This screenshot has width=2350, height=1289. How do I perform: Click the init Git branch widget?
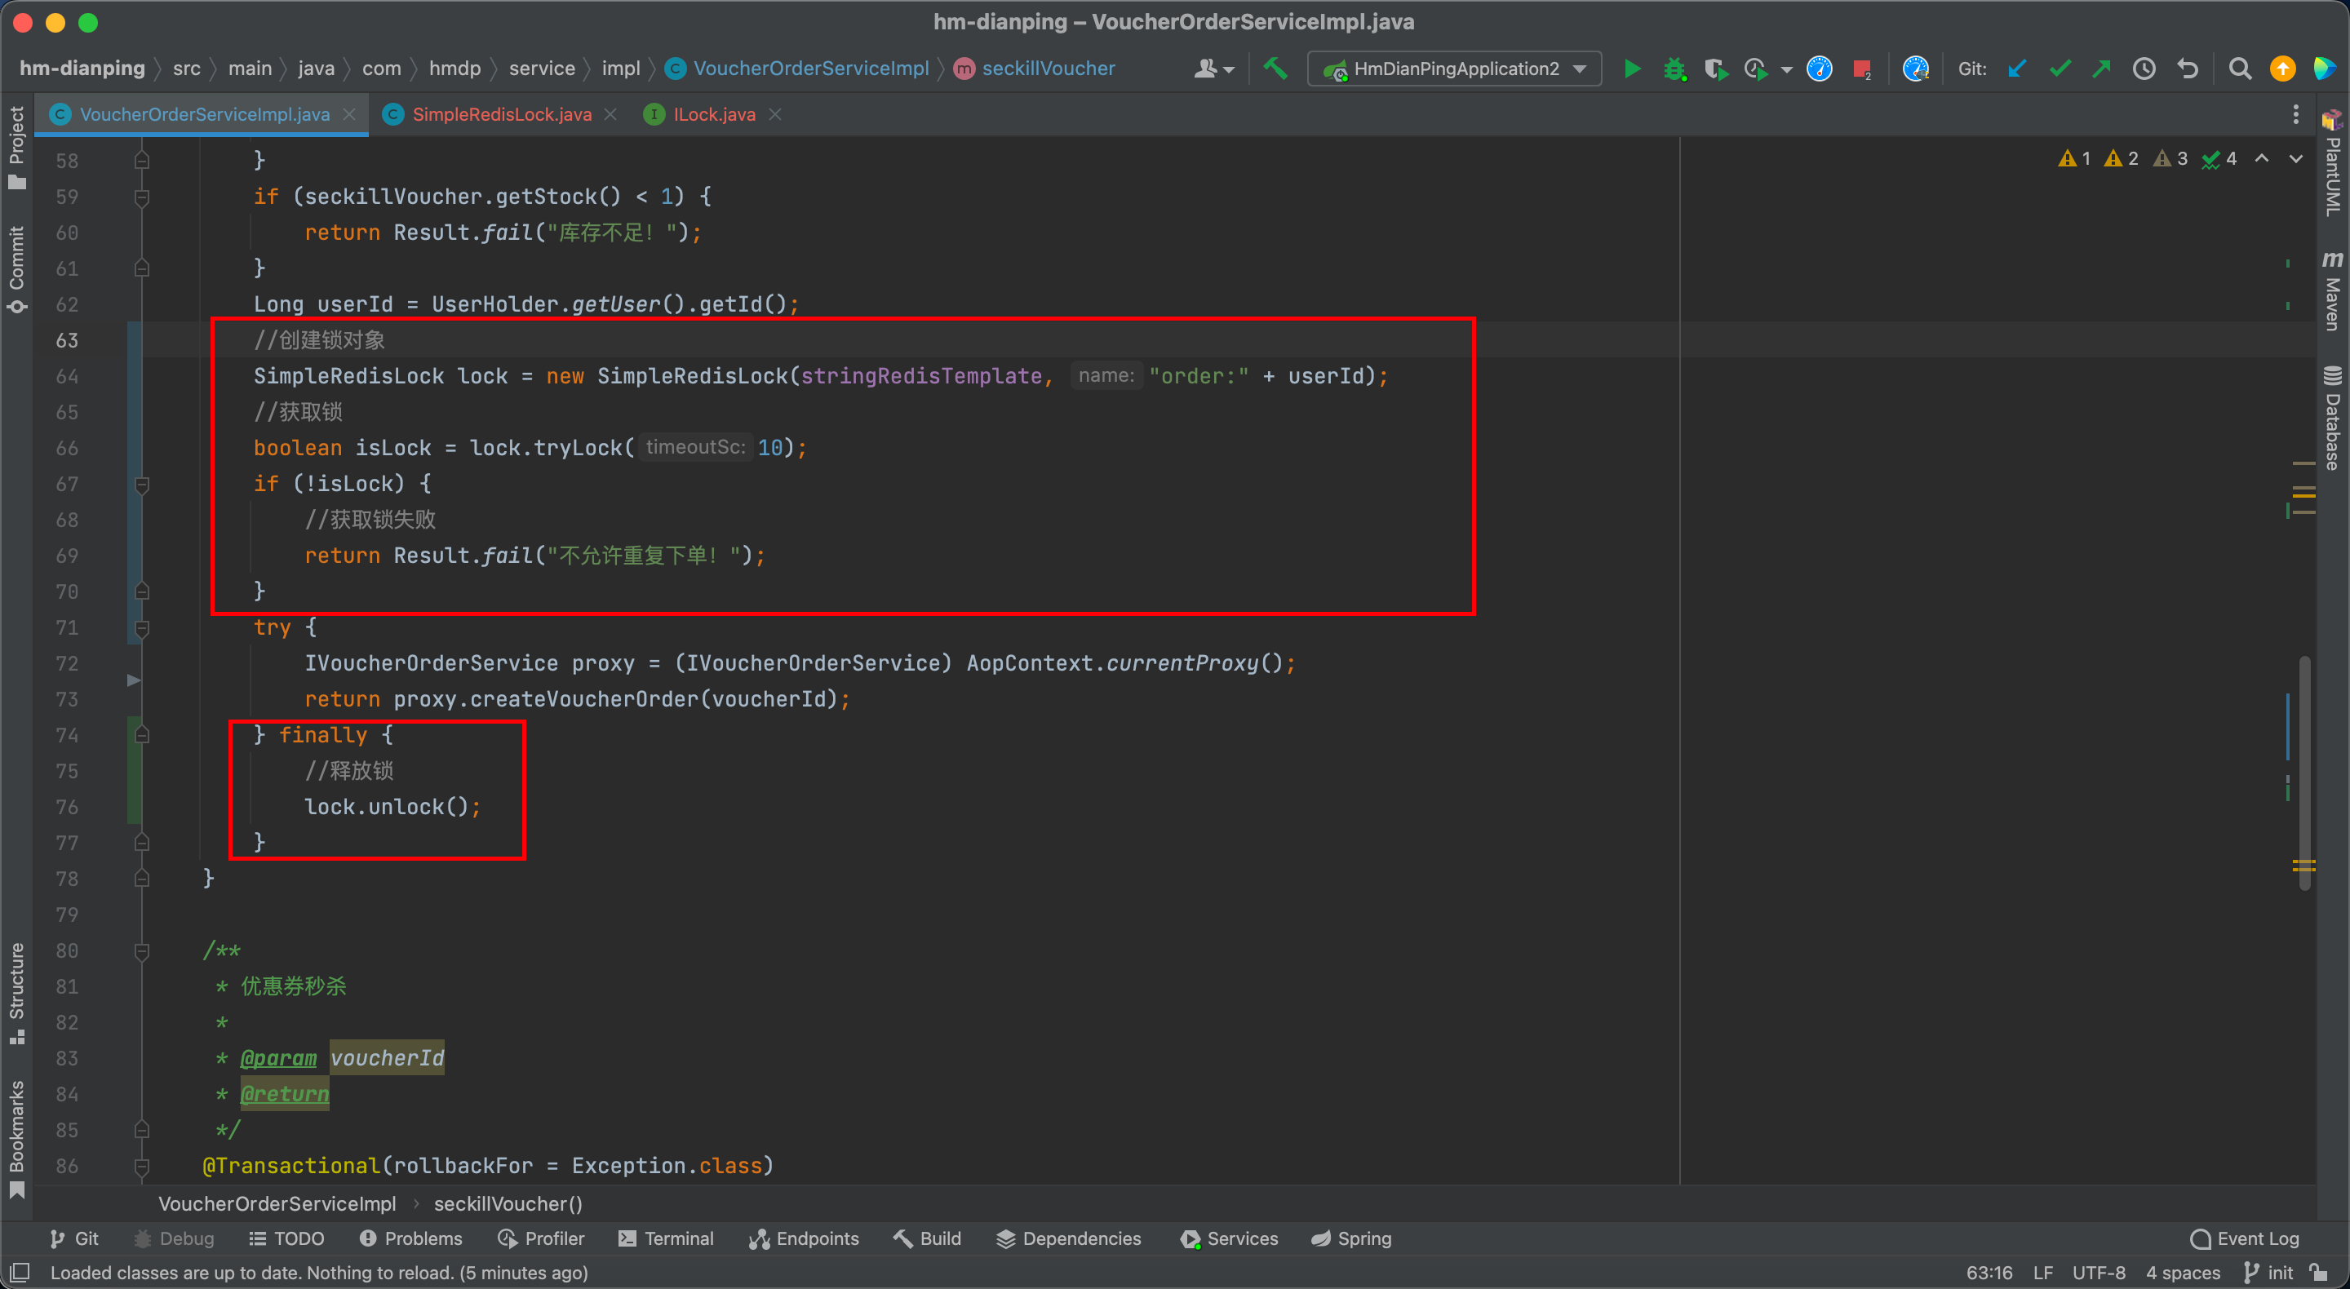click(x=2268, y=1273)
